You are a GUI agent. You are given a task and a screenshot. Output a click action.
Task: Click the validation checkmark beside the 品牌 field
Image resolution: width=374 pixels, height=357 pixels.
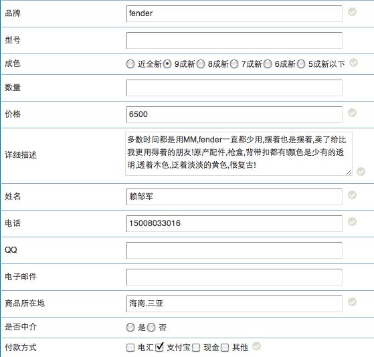coord(352,11)
